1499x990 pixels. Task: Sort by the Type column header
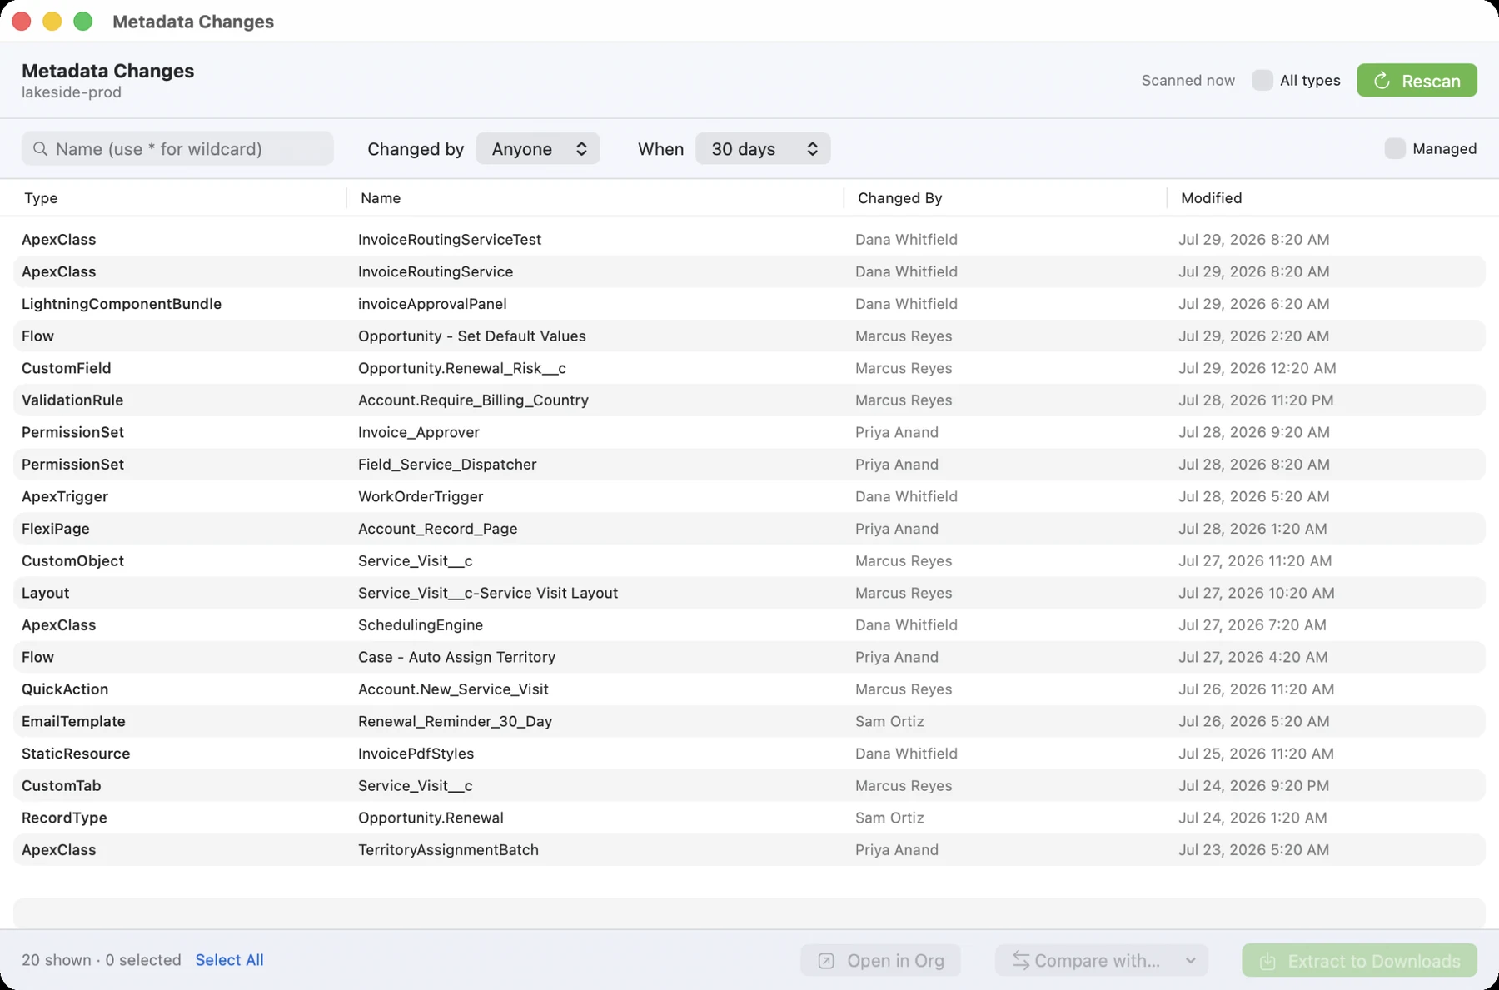coord(41,198)
